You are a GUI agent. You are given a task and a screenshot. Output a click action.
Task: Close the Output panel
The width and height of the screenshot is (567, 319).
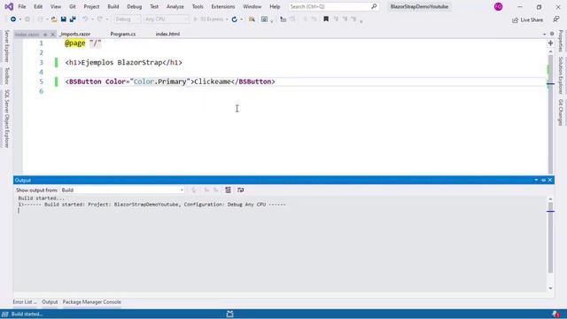tap(550, 180)
